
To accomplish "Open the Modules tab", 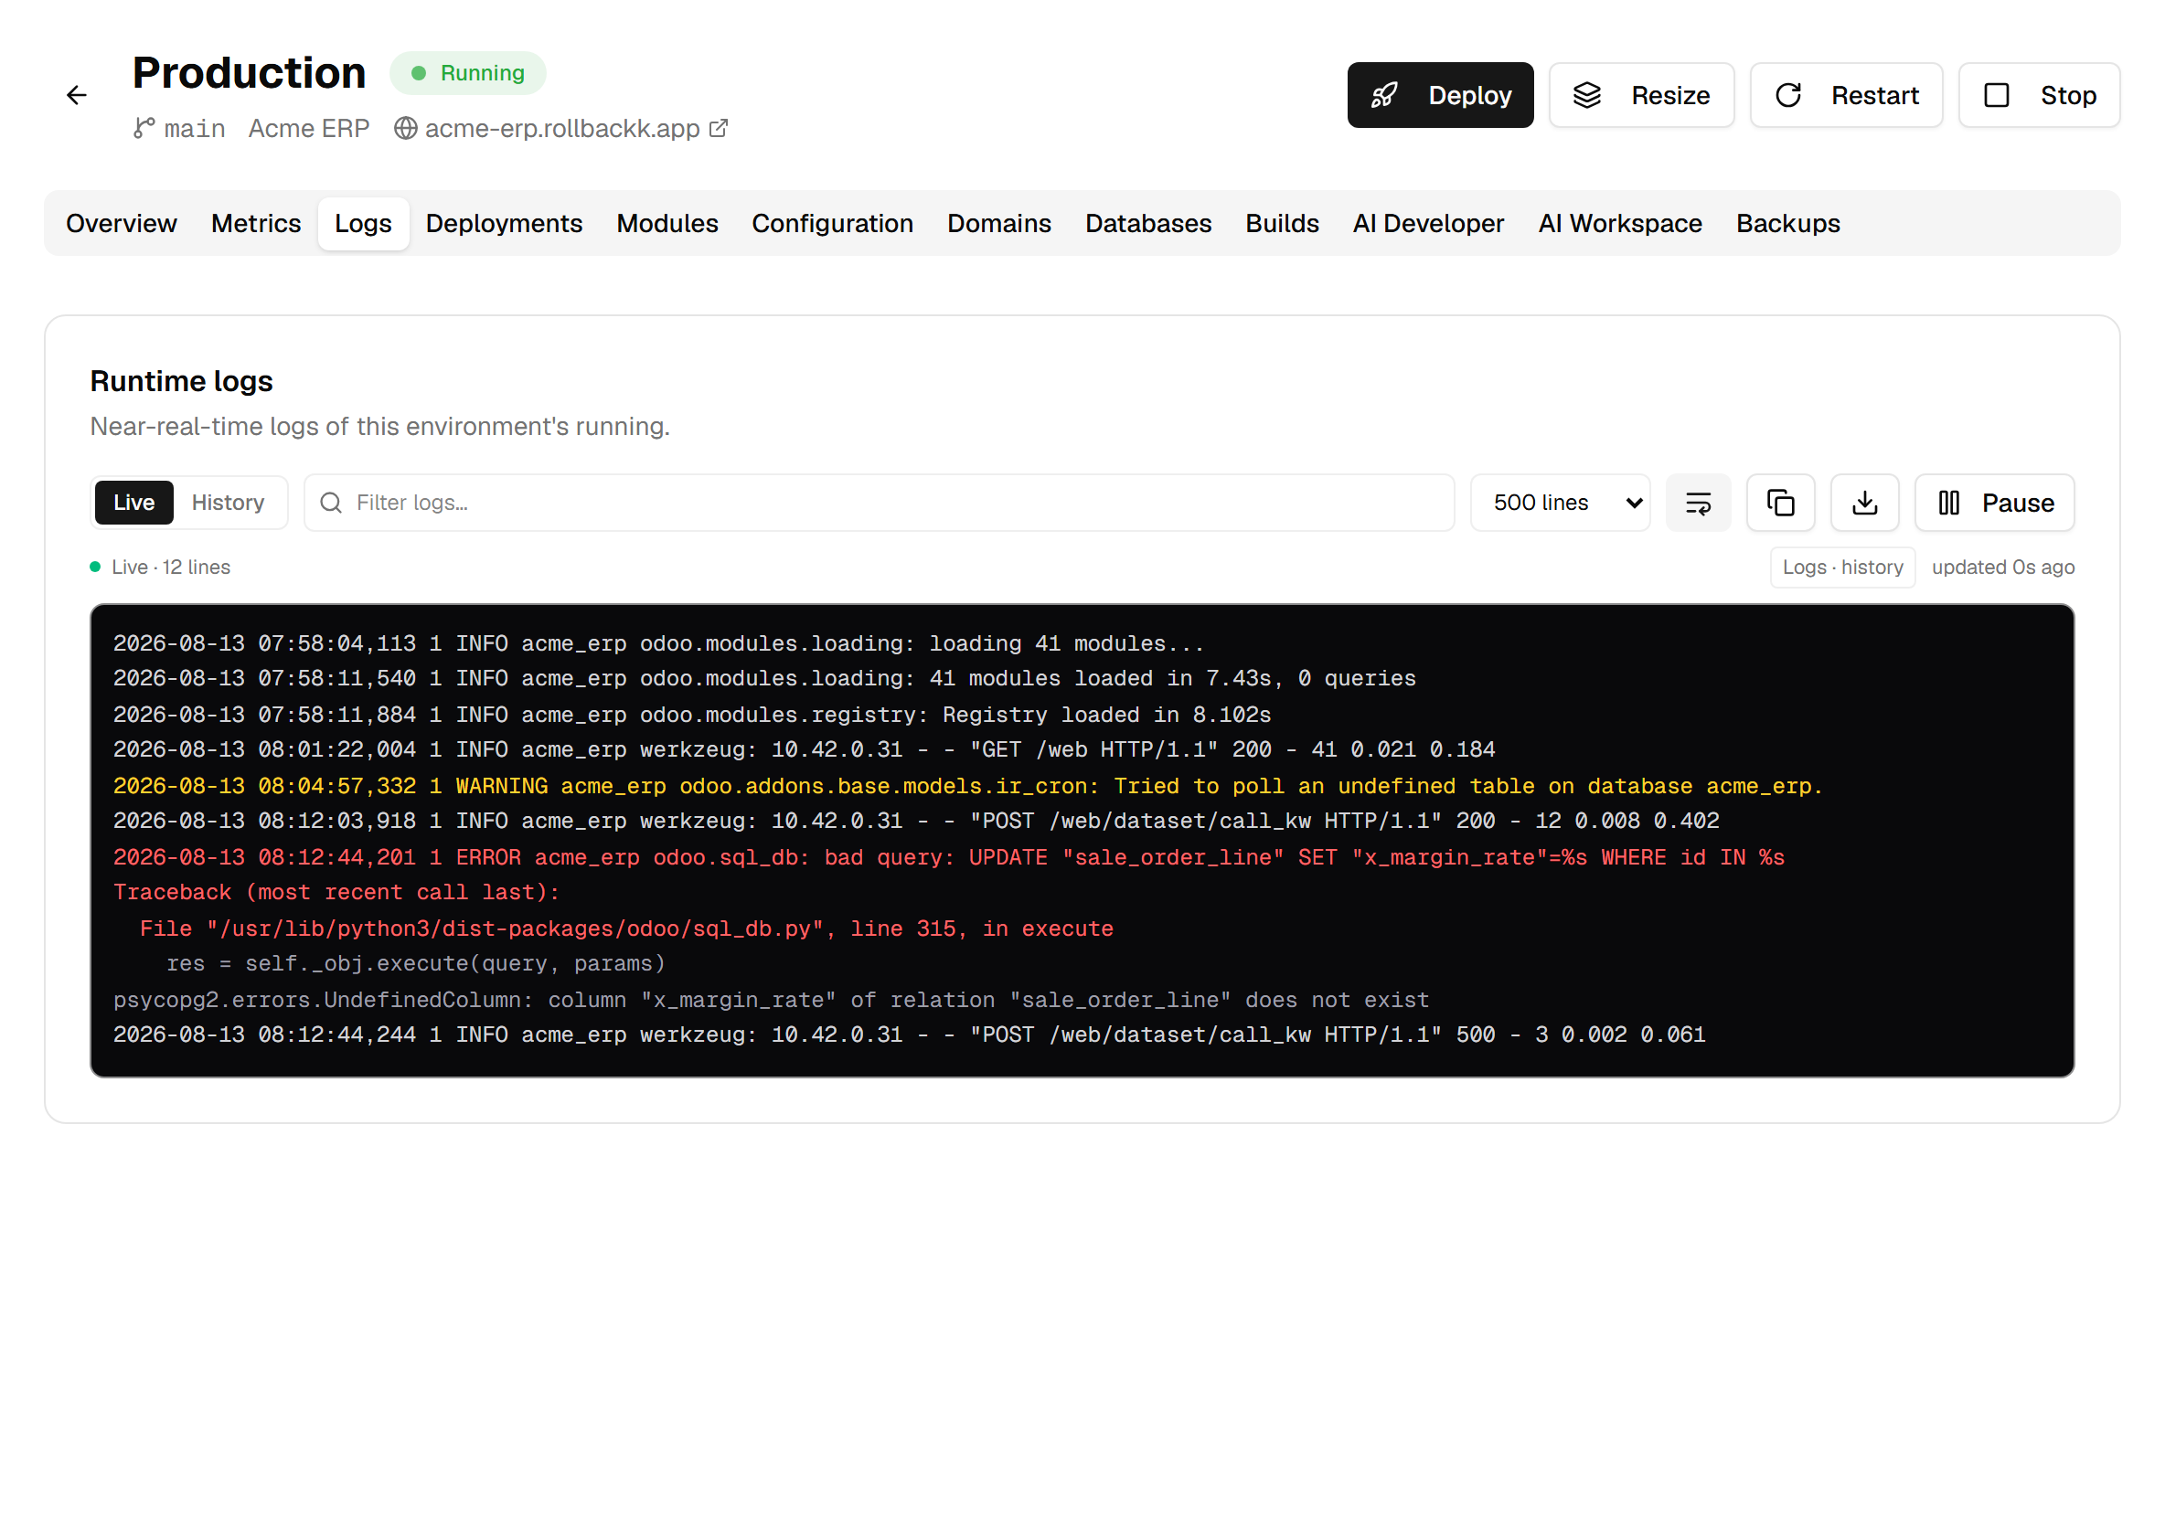I will tap(667, 223).
